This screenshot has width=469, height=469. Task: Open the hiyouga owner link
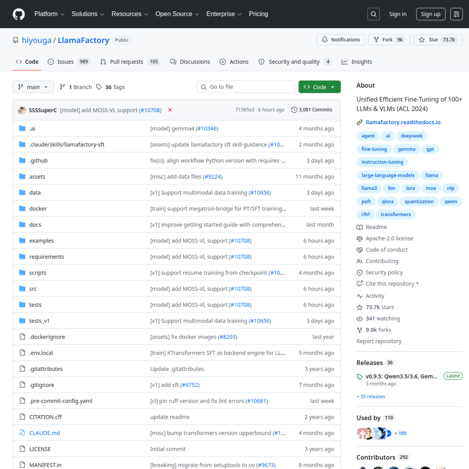[x=37, y=40]
